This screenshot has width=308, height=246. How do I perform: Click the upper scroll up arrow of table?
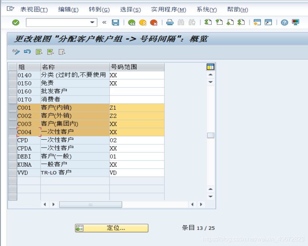(211, 75)
